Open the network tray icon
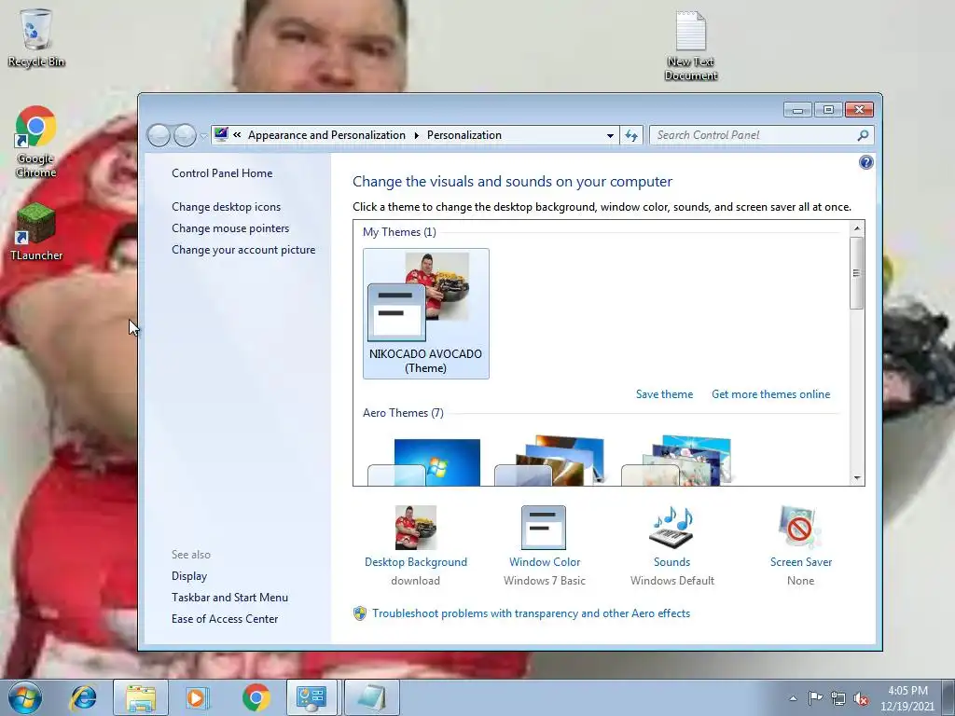Screen dimensions: 955x716 [838, 698]
